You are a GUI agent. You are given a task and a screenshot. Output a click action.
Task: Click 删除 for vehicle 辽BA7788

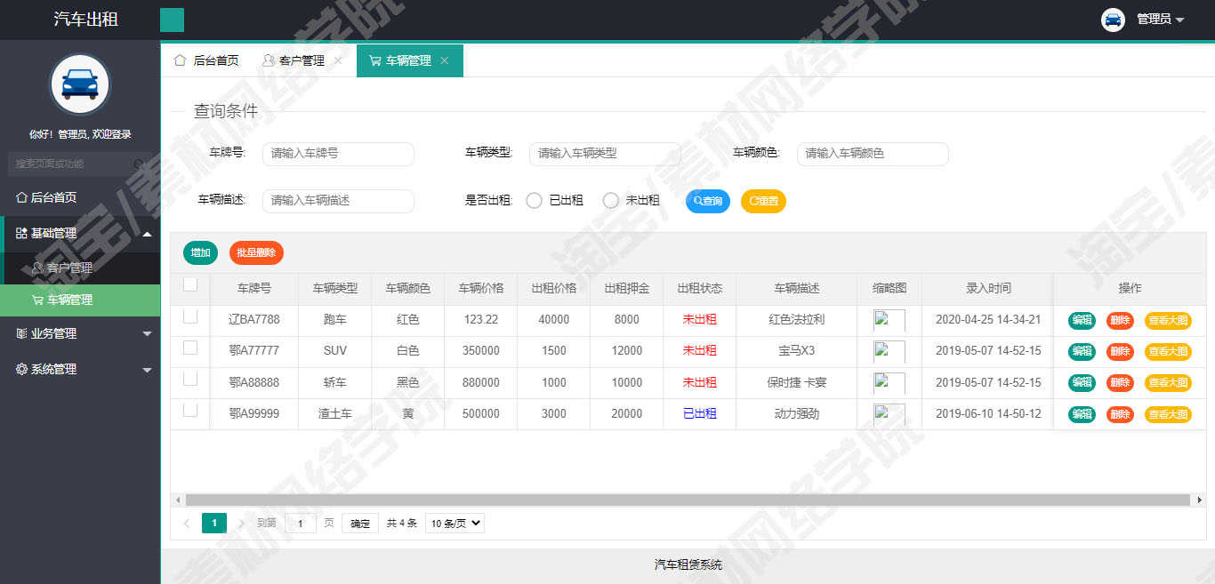click(x=1120, y=321)
